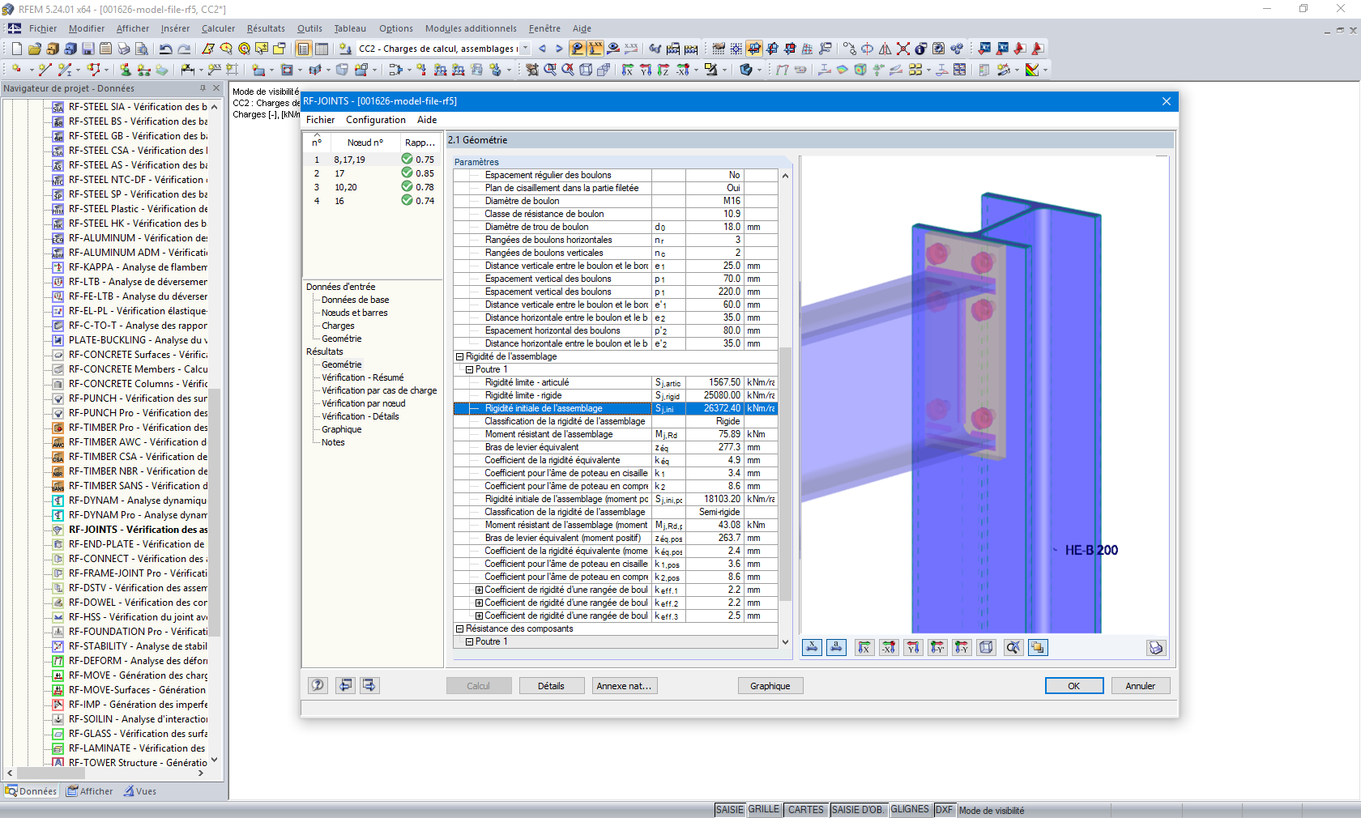
Task: Click the parameters table vertical scrollbar thumb
Action: click(785, 474)
